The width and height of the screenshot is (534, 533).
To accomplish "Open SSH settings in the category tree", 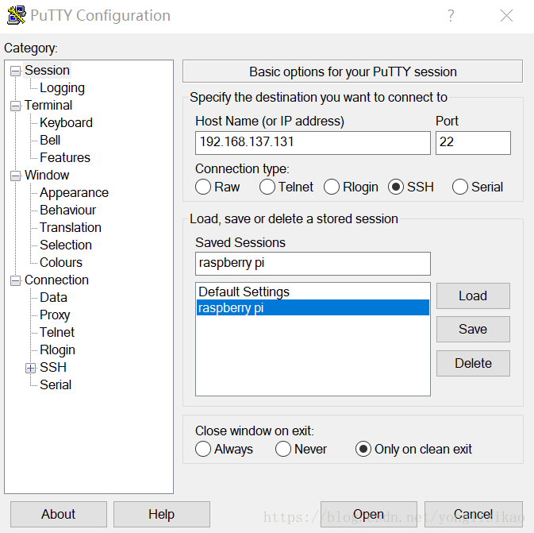I will click(53, 367).
